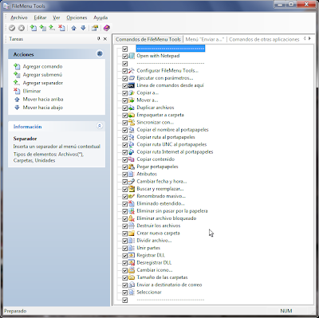
Task: Open the Ver menu
Action: click(x=57, y=18)
